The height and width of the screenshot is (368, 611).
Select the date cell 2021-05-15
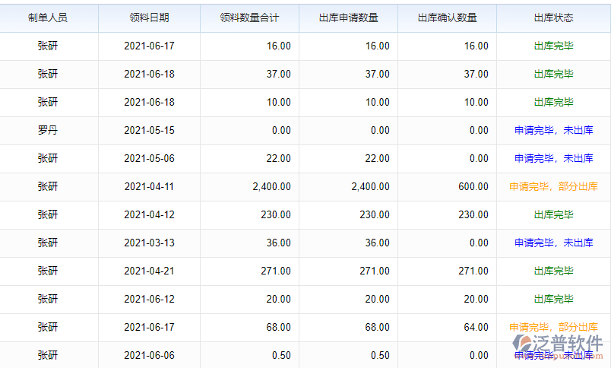point(149,130)
